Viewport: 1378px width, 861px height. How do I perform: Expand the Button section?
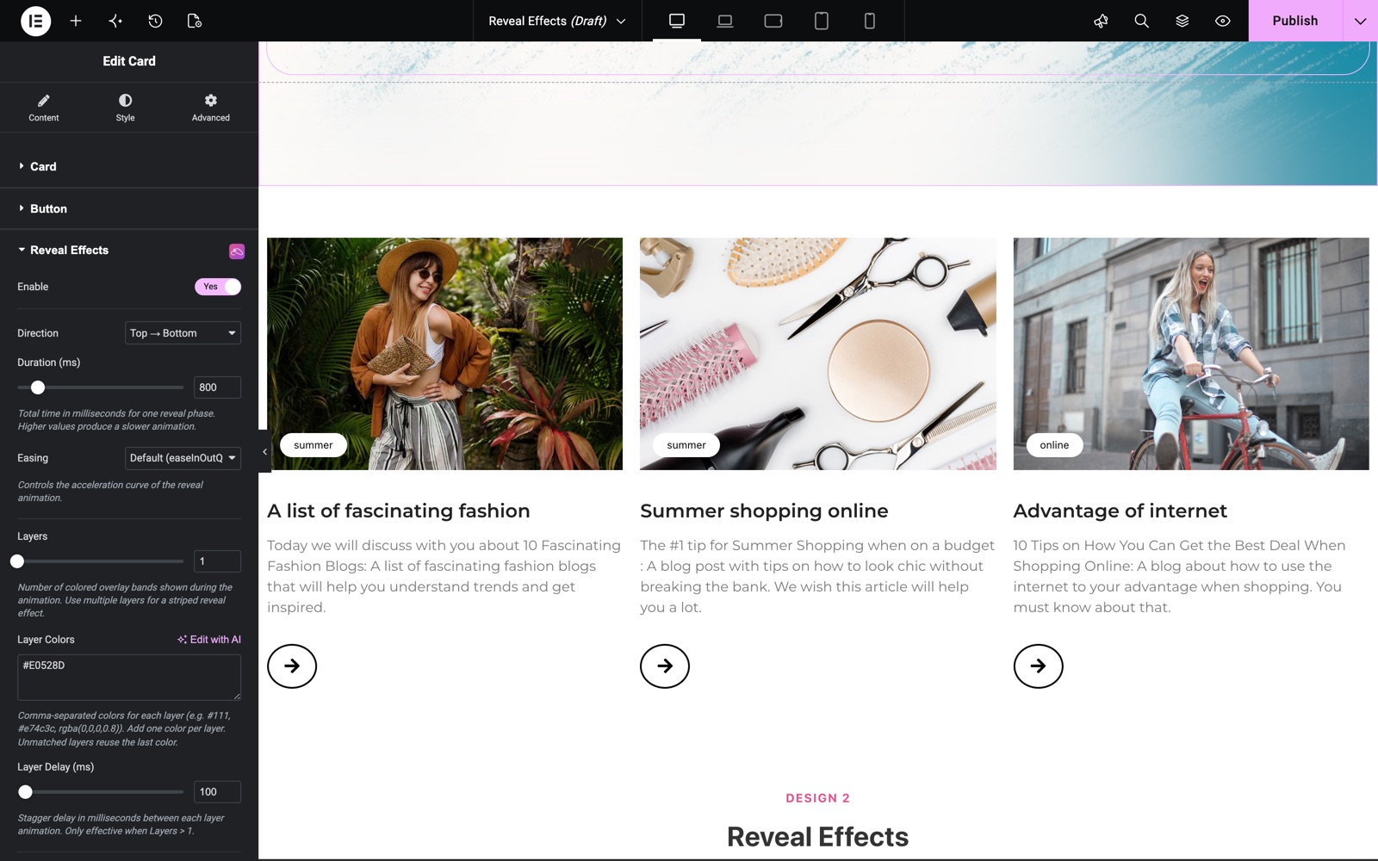click(129, 208)
